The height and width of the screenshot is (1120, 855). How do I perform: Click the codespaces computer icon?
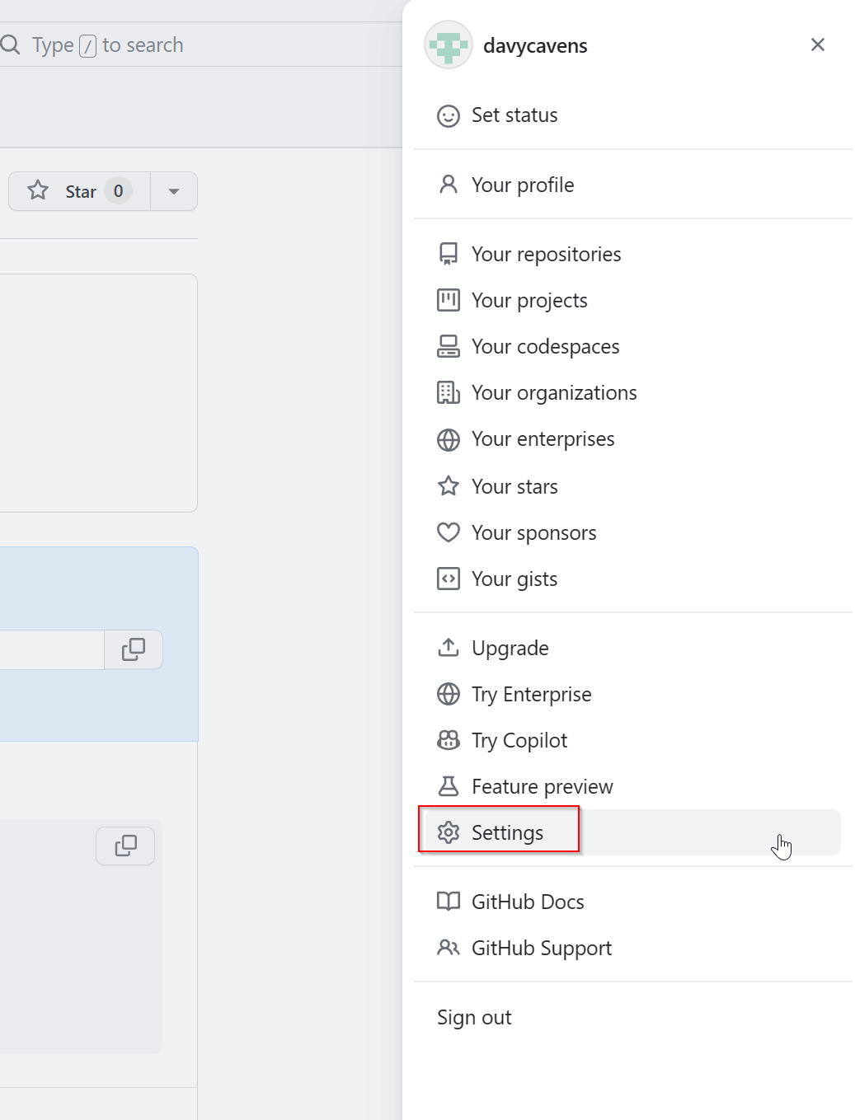pos(449,346)
